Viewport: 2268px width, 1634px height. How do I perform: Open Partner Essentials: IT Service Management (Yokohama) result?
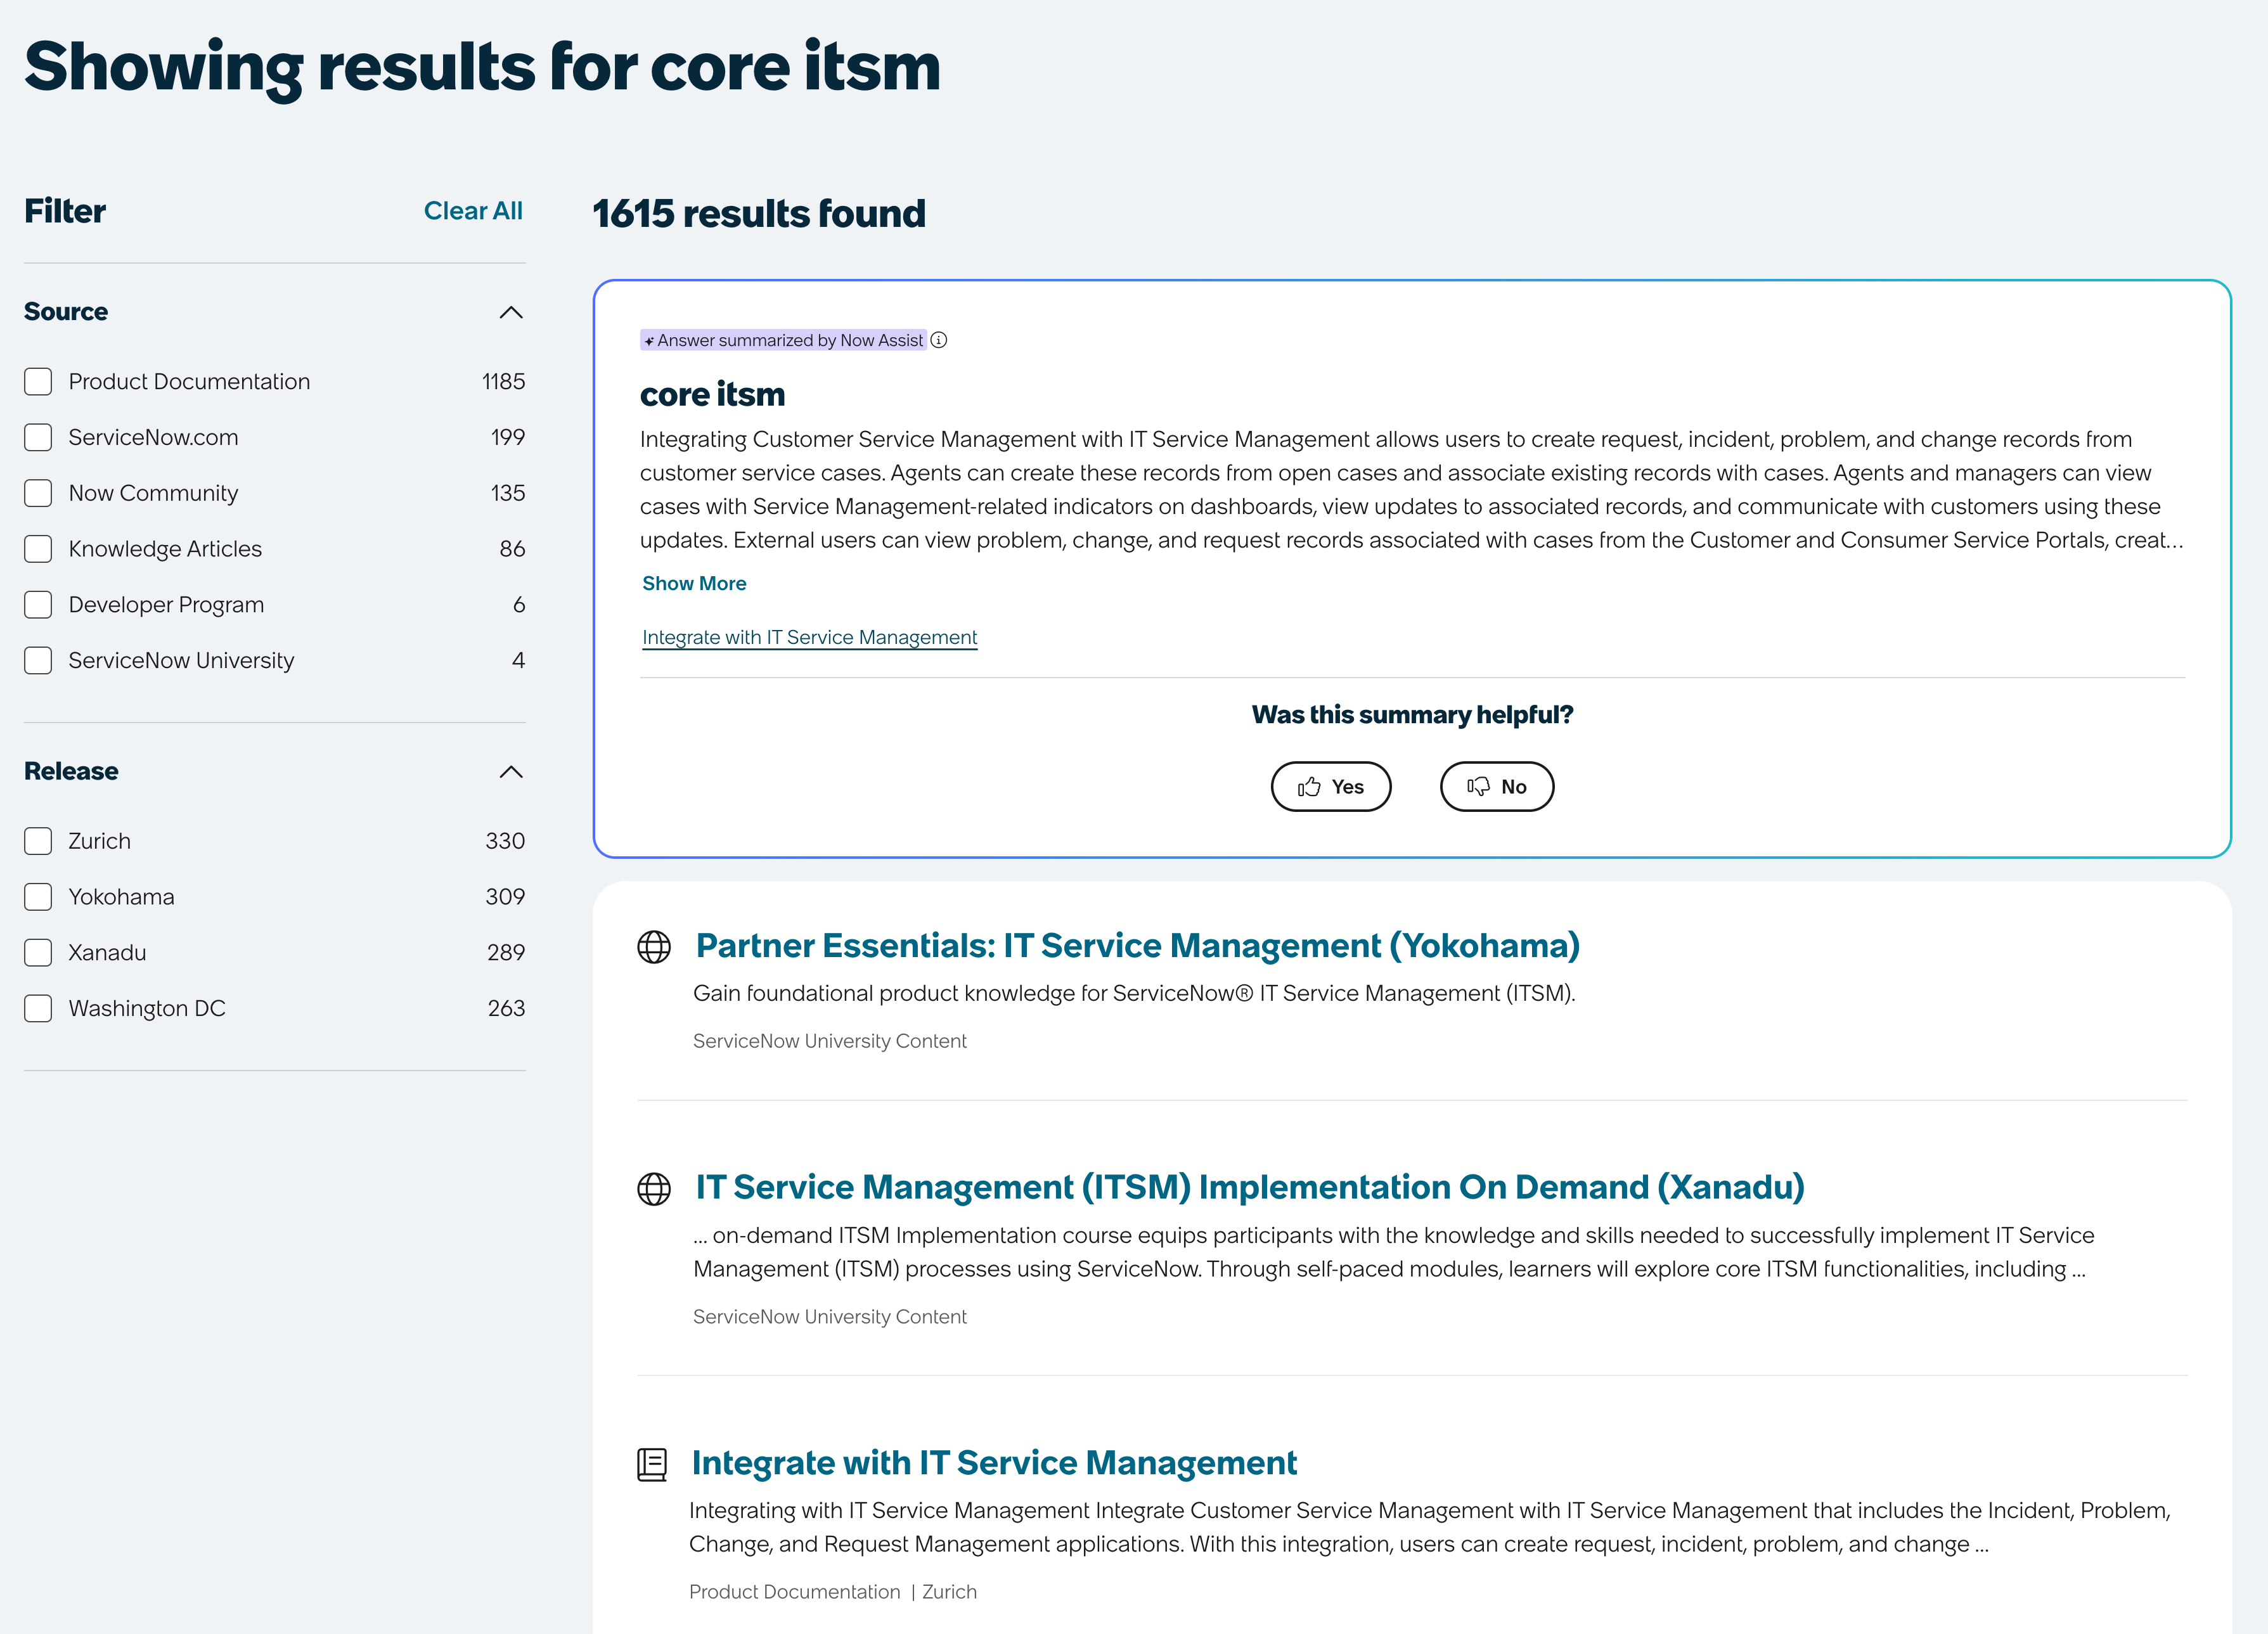tap(1137, 946)
